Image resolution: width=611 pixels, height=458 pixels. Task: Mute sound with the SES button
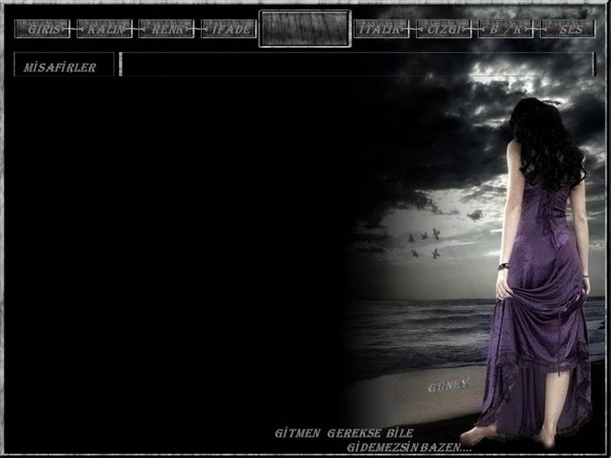tap(567, 29)
